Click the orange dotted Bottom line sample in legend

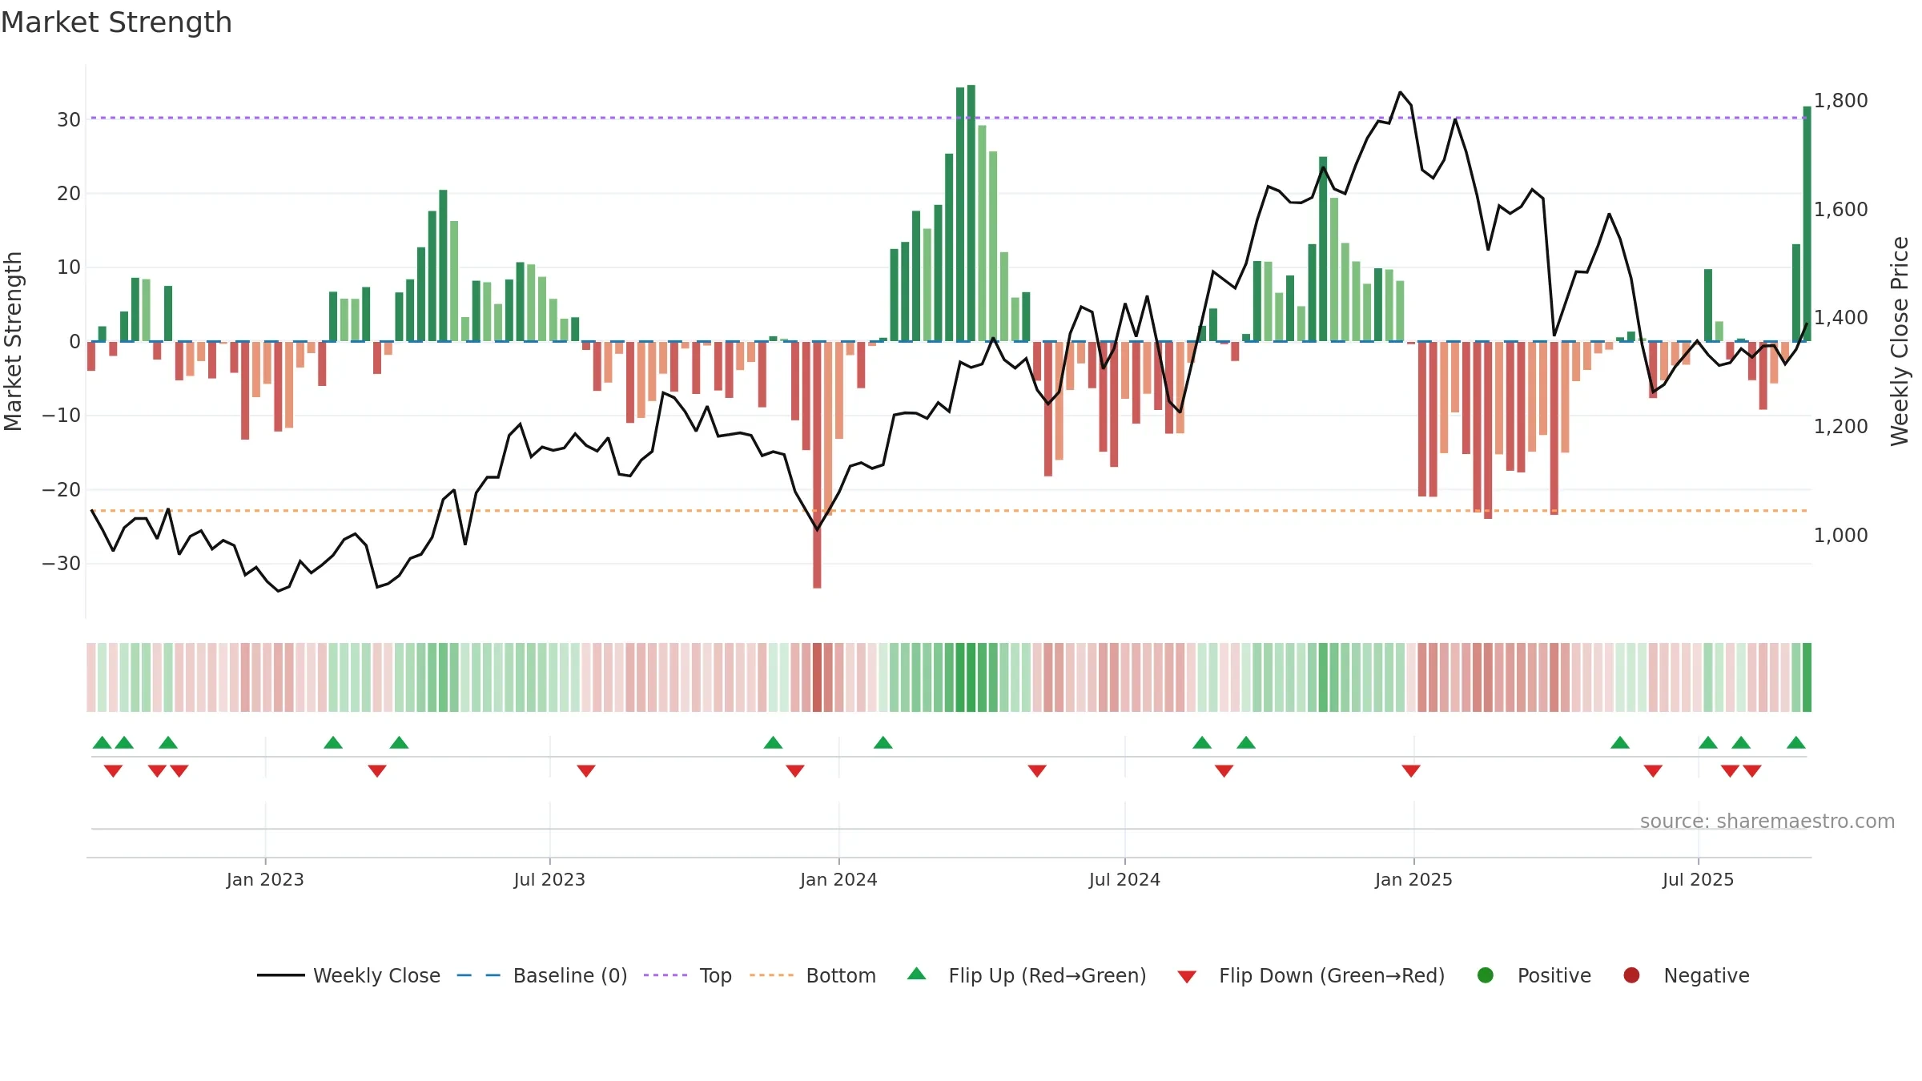point(772,975)
